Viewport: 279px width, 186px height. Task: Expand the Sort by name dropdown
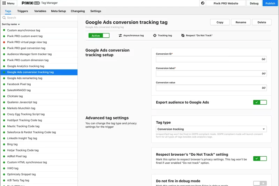tap(11, 24)
